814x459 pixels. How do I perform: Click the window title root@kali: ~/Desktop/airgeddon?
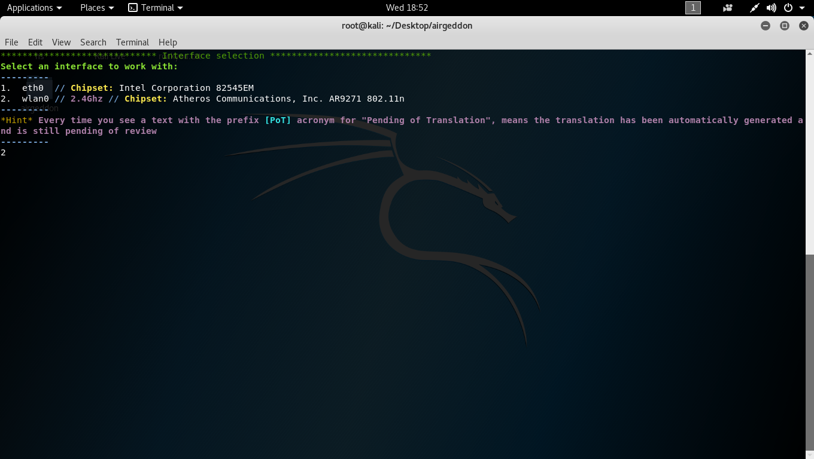click(407, 26)
